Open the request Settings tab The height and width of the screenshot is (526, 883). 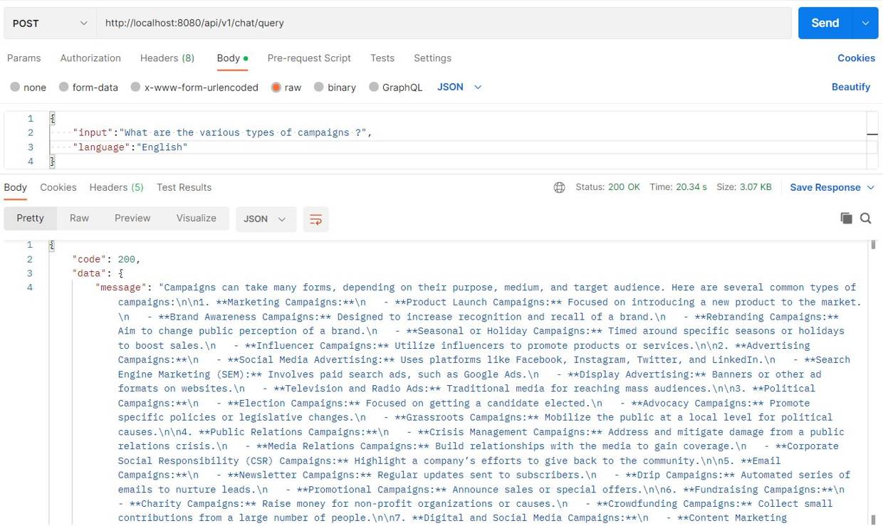(x=432, y=58)
